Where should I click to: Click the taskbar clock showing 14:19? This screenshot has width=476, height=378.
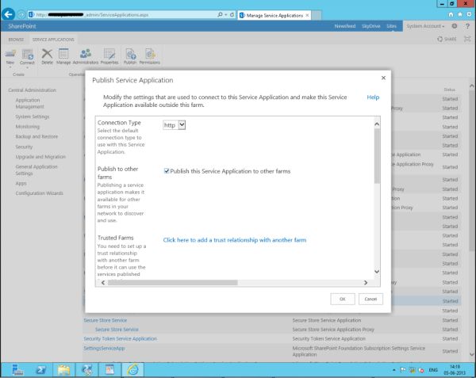(x=455, y=370)
